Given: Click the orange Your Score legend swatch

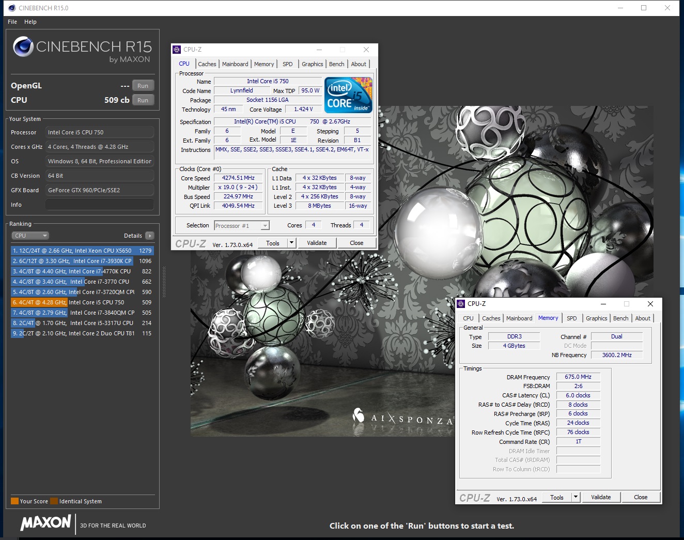Looking at the screenshot, I should point(14,501).
